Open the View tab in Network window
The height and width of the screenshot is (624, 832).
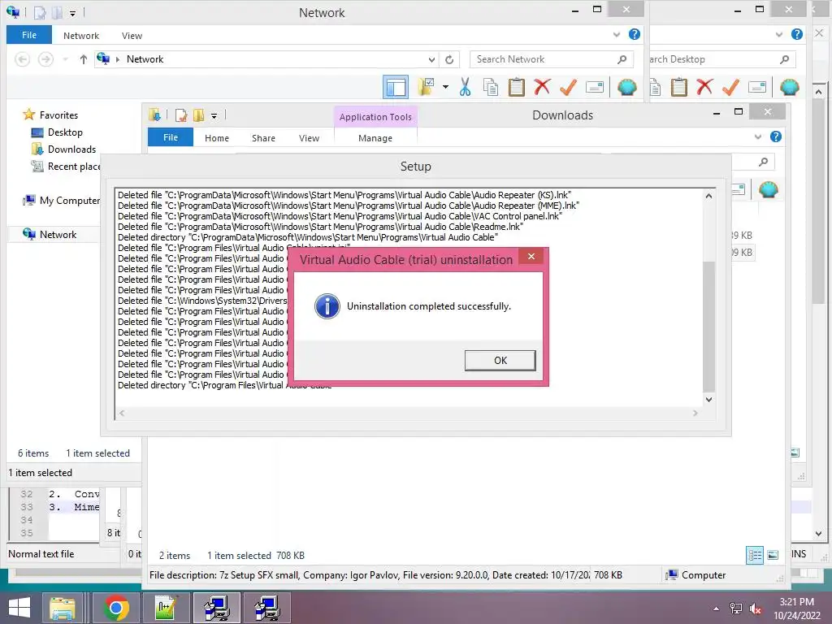coord(132,36)
